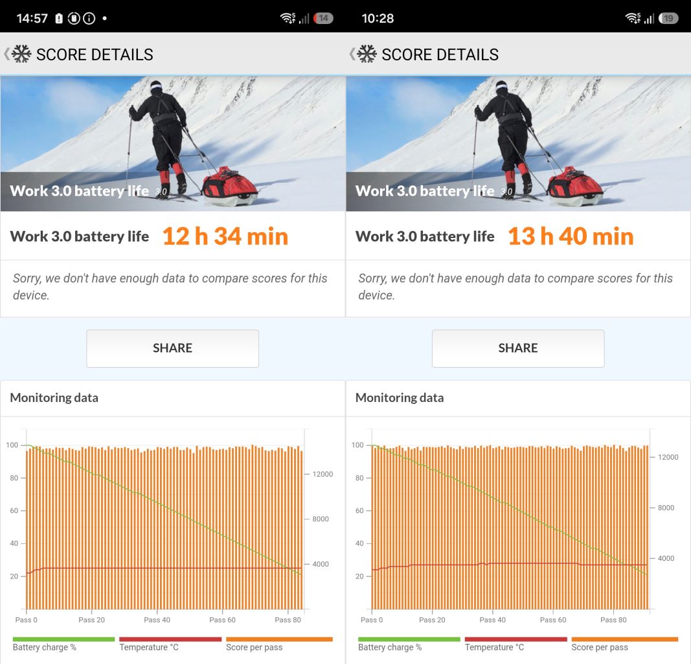The height and width of the screenshot is (664, 691).
Task: Tap the Wi-Fi icon beside the 14 battery indicator
Action: (288, 18)
